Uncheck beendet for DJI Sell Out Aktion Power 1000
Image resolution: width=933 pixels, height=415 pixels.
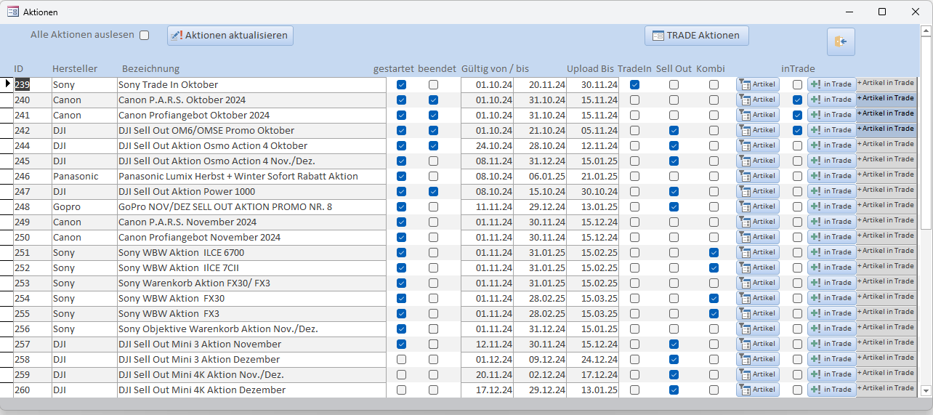click(x=433, y=191)
